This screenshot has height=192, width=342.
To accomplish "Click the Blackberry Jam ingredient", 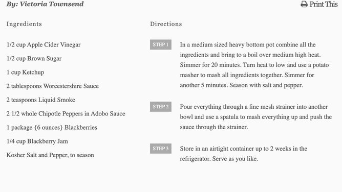I will 37,141.
